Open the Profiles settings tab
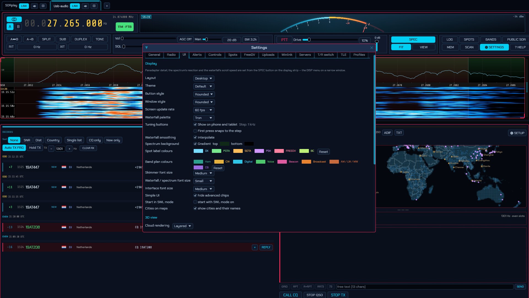The image size is (529, 298). 359,55
